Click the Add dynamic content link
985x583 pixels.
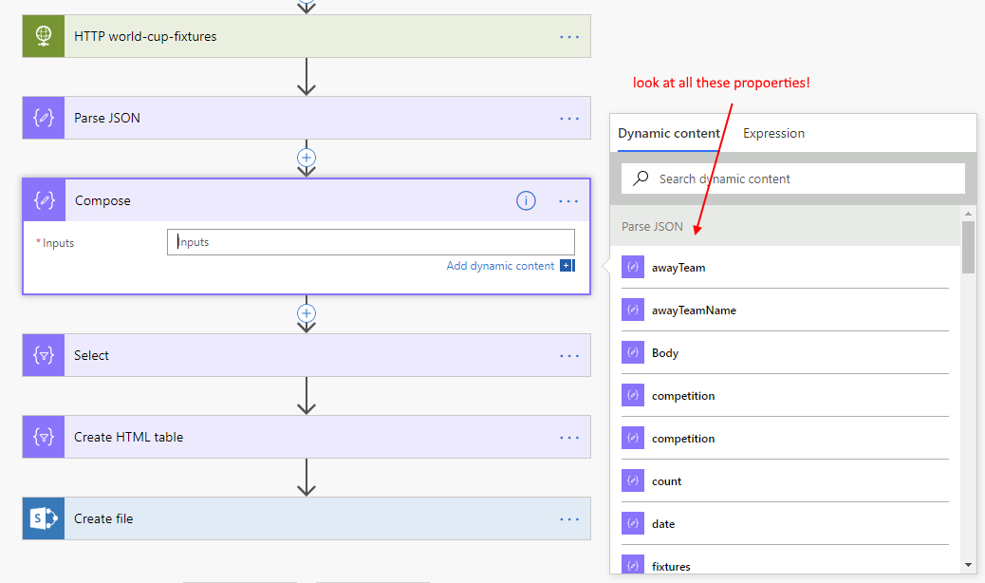[x=500, y=266]
